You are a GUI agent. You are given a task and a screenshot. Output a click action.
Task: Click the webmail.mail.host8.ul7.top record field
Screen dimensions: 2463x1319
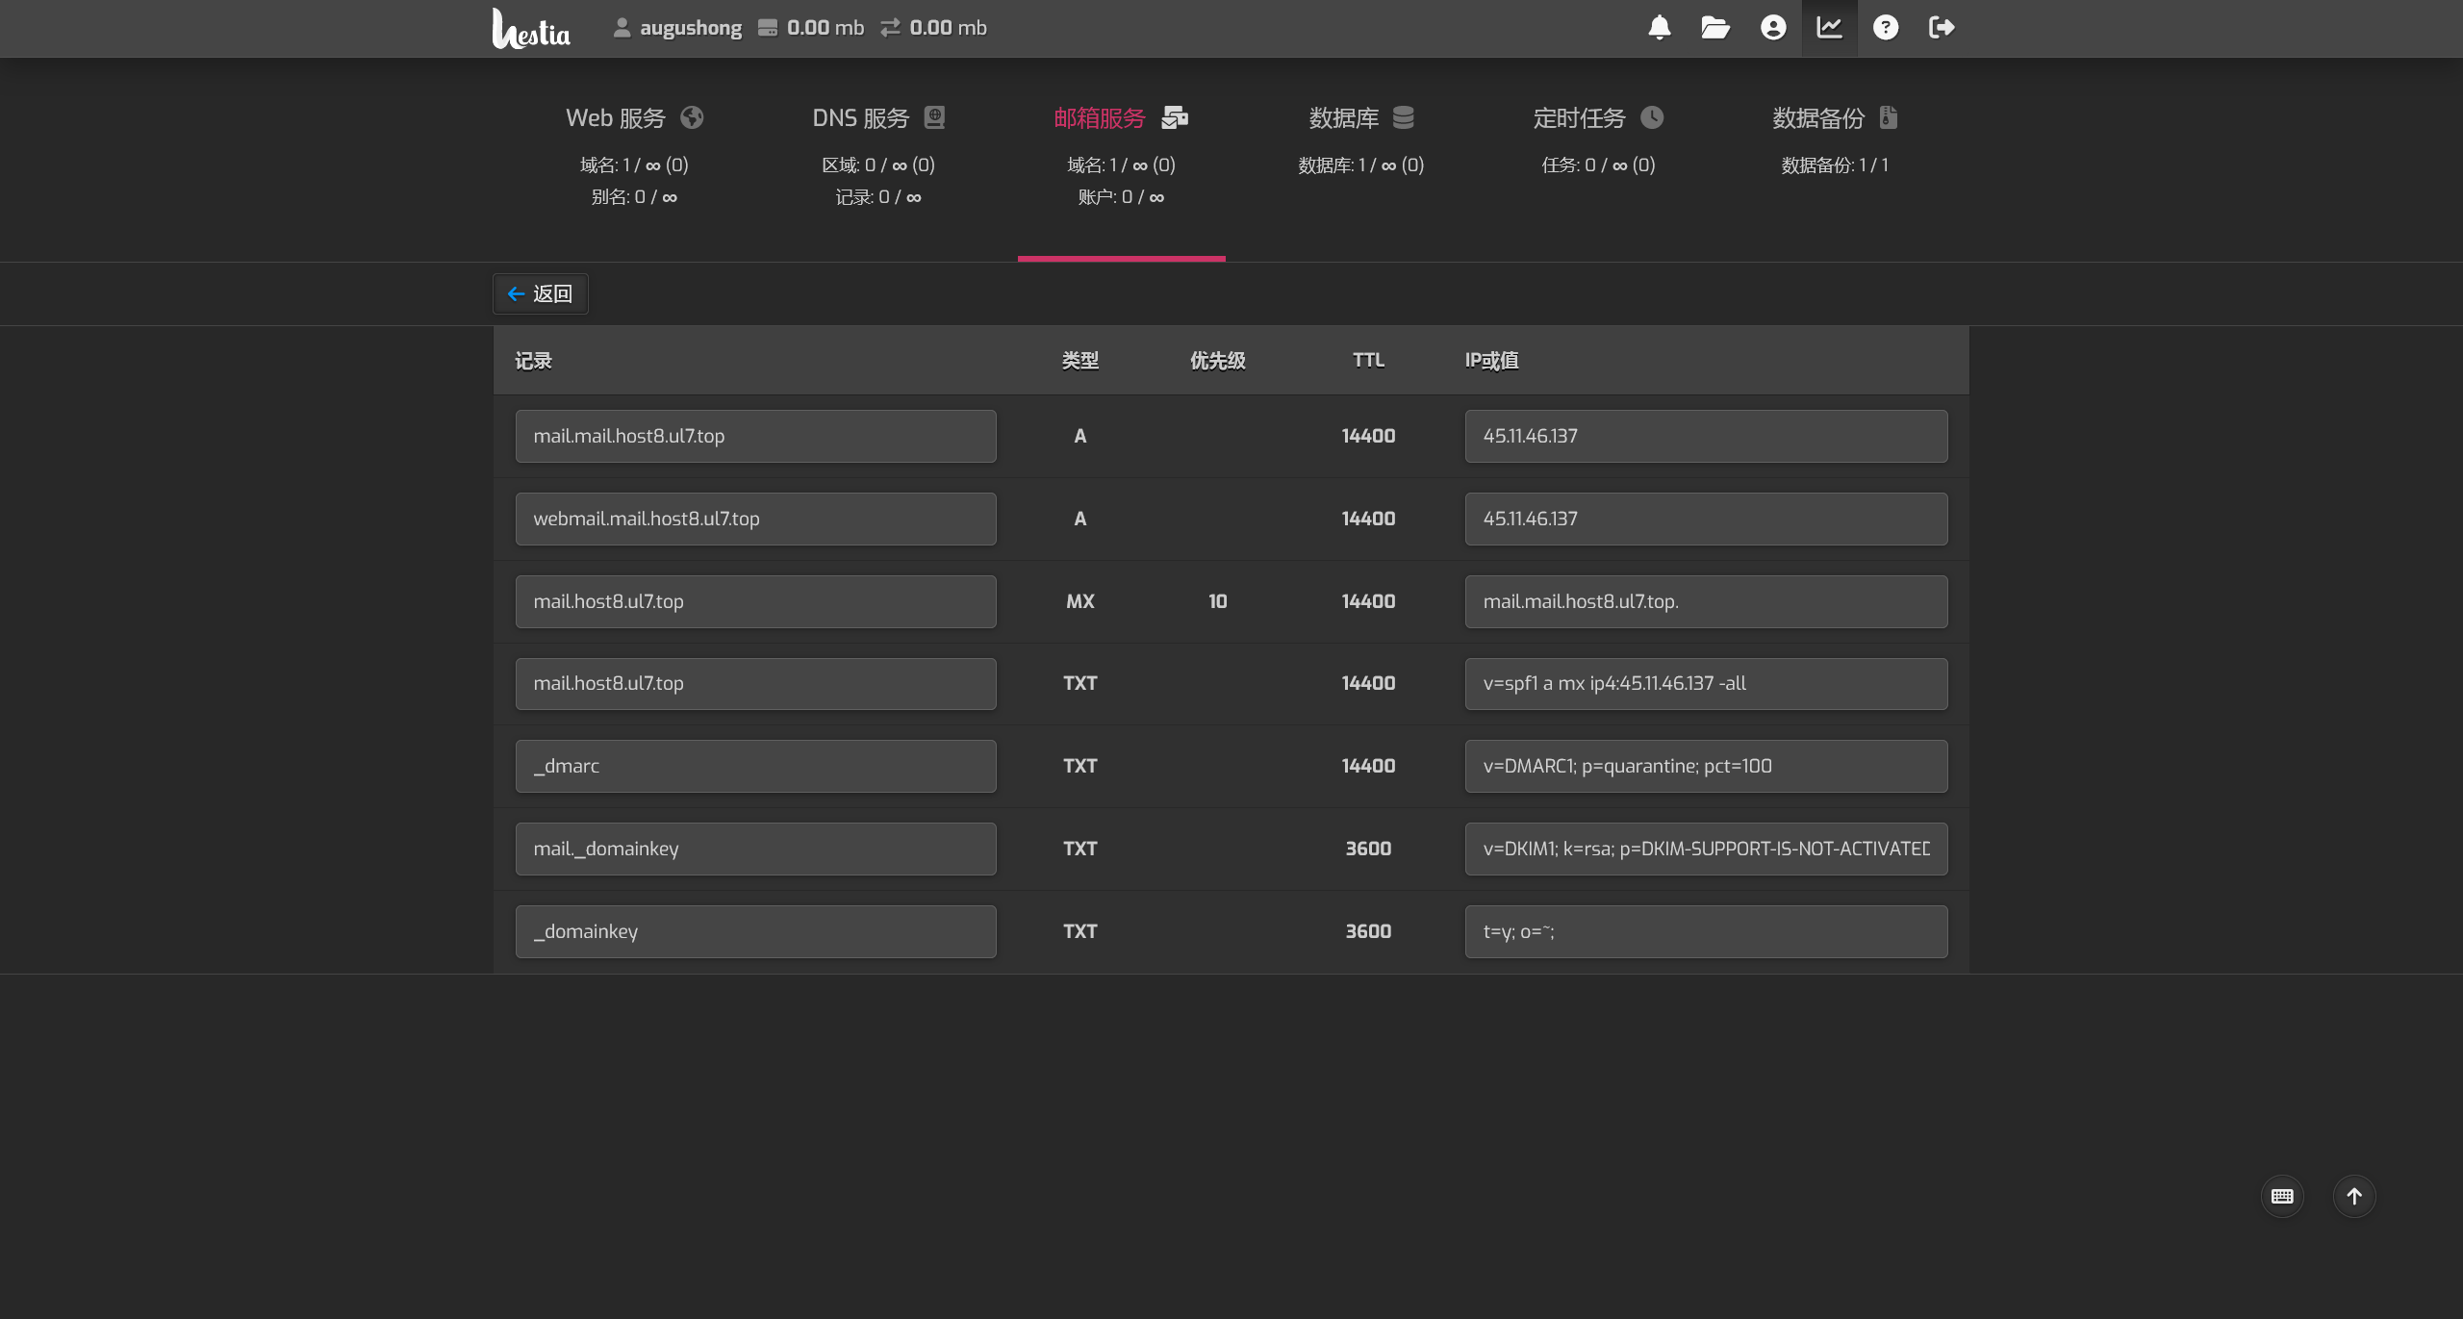tap(755, 519)
